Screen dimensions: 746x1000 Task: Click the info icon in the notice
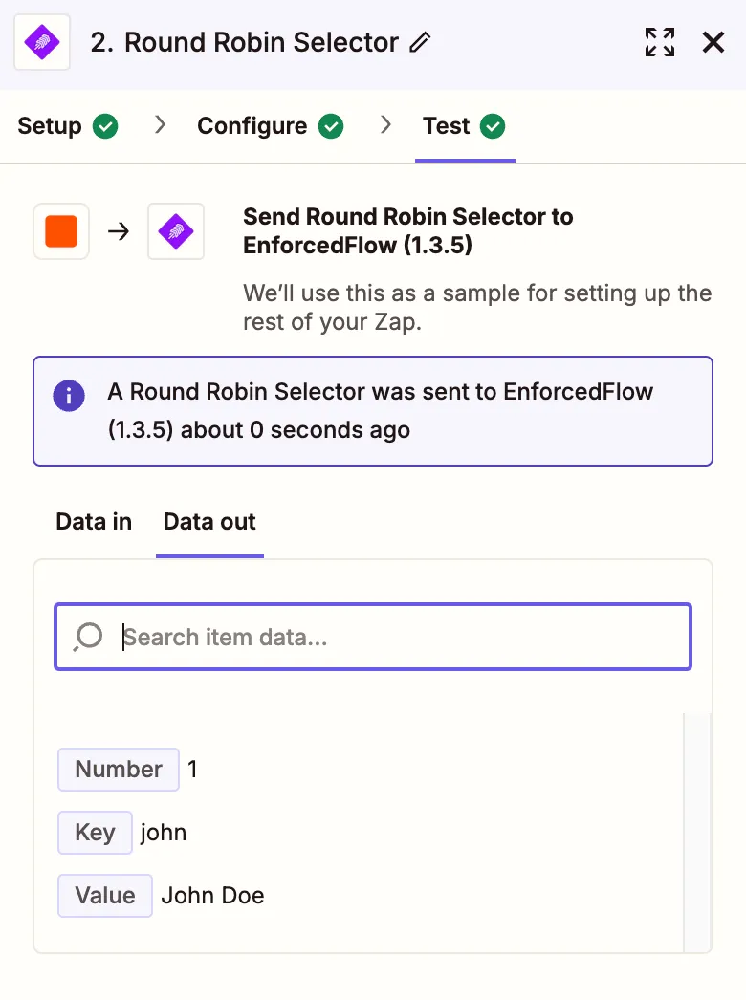tap(69, 395)
